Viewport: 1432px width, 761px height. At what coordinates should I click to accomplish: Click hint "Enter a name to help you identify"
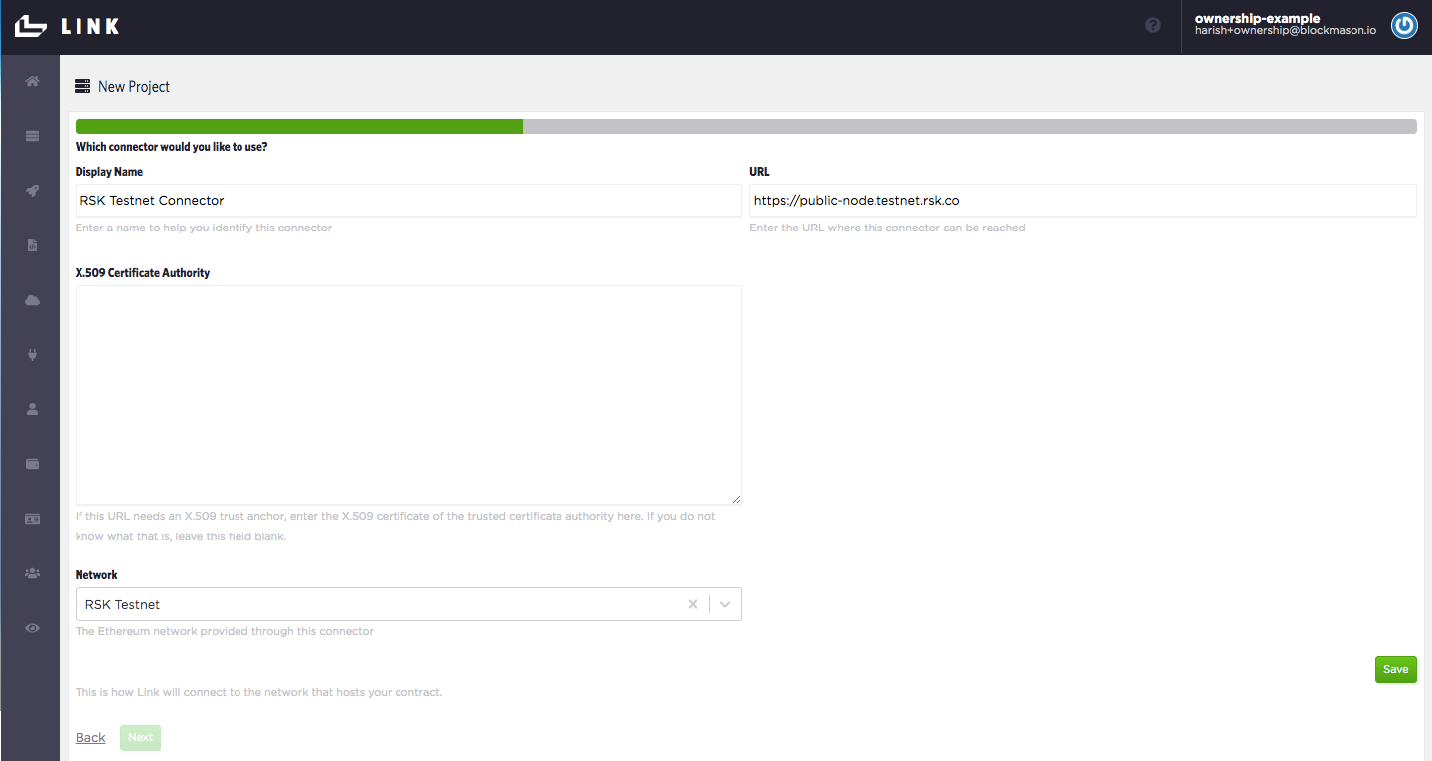pyautogui.click(x=204, y=228)
